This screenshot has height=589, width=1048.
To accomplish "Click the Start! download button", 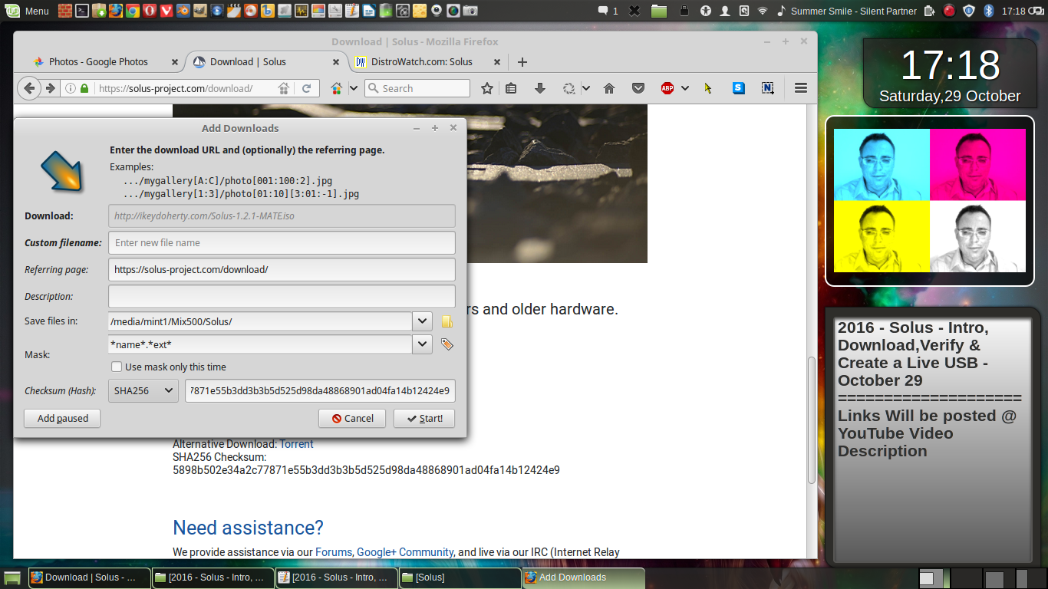I will coord(424,418).
